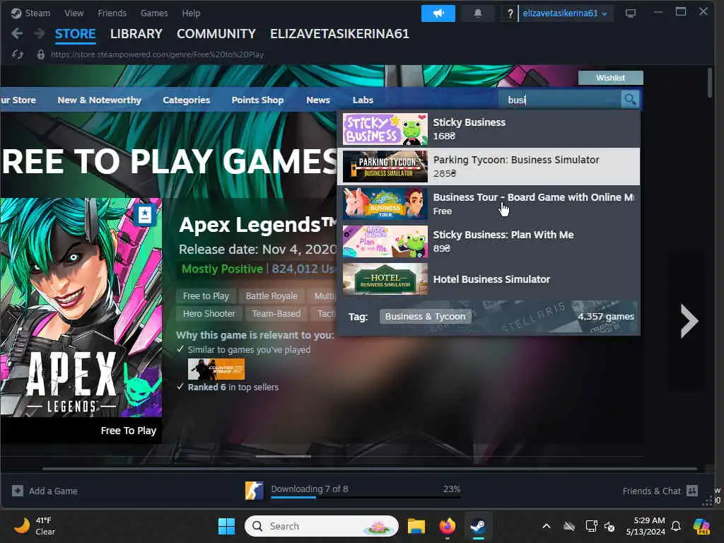Select Sticky Business: Plan With Me result
The image size is (724, 543).
click(489, 241)
